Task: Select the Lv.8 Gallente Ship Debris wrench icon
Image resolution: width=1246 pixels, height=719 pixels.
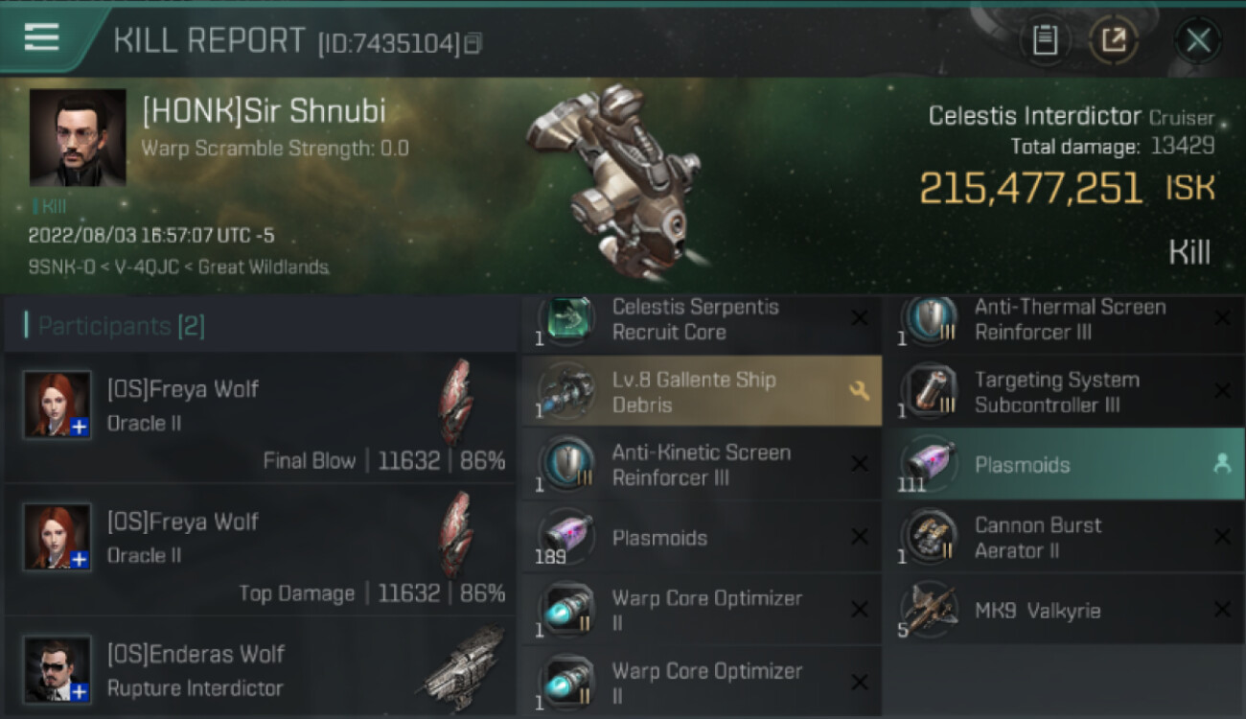Action: (x=859, y=390)
